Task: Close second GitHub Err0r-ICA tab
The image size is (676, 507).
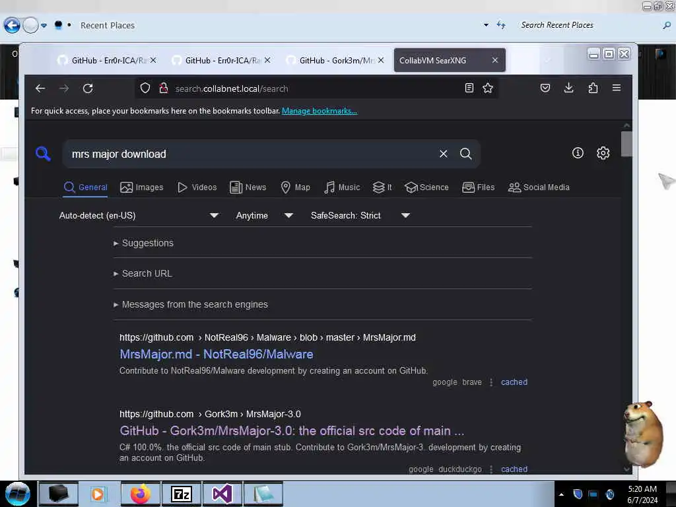Action: coord(267,60)
